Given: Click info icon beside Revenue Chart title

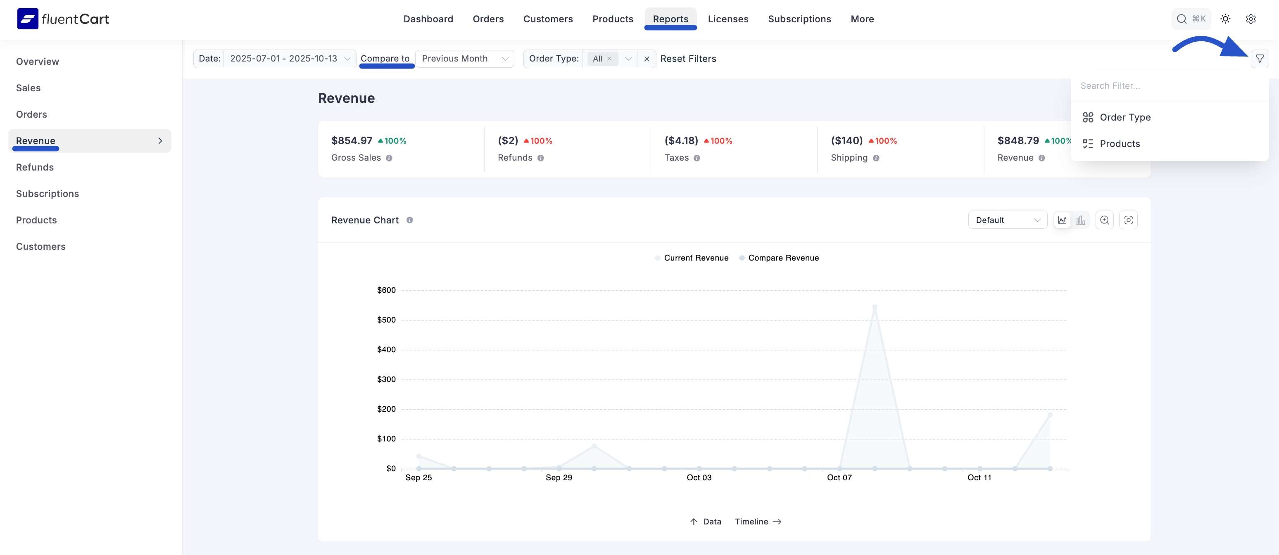Looking at the screenshot, I should pyautogui.click(x=410, y=220).
